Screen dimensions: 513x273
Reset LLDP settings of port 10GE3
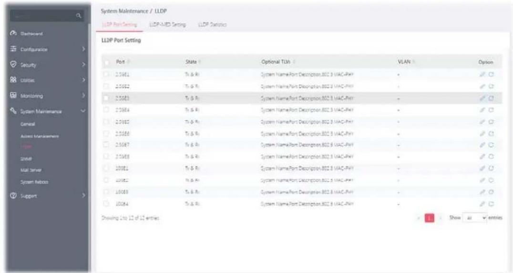pos(491,192)
